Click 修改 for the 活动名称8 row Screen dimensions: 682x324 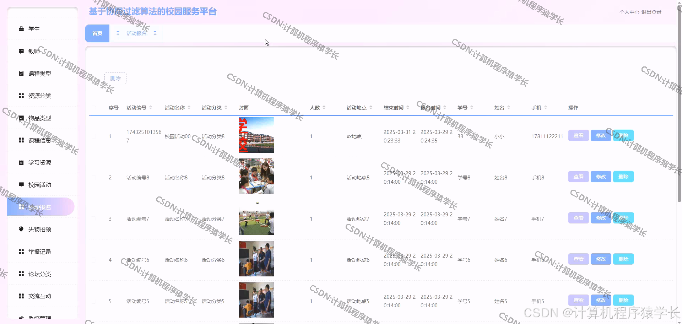(601, 177)
